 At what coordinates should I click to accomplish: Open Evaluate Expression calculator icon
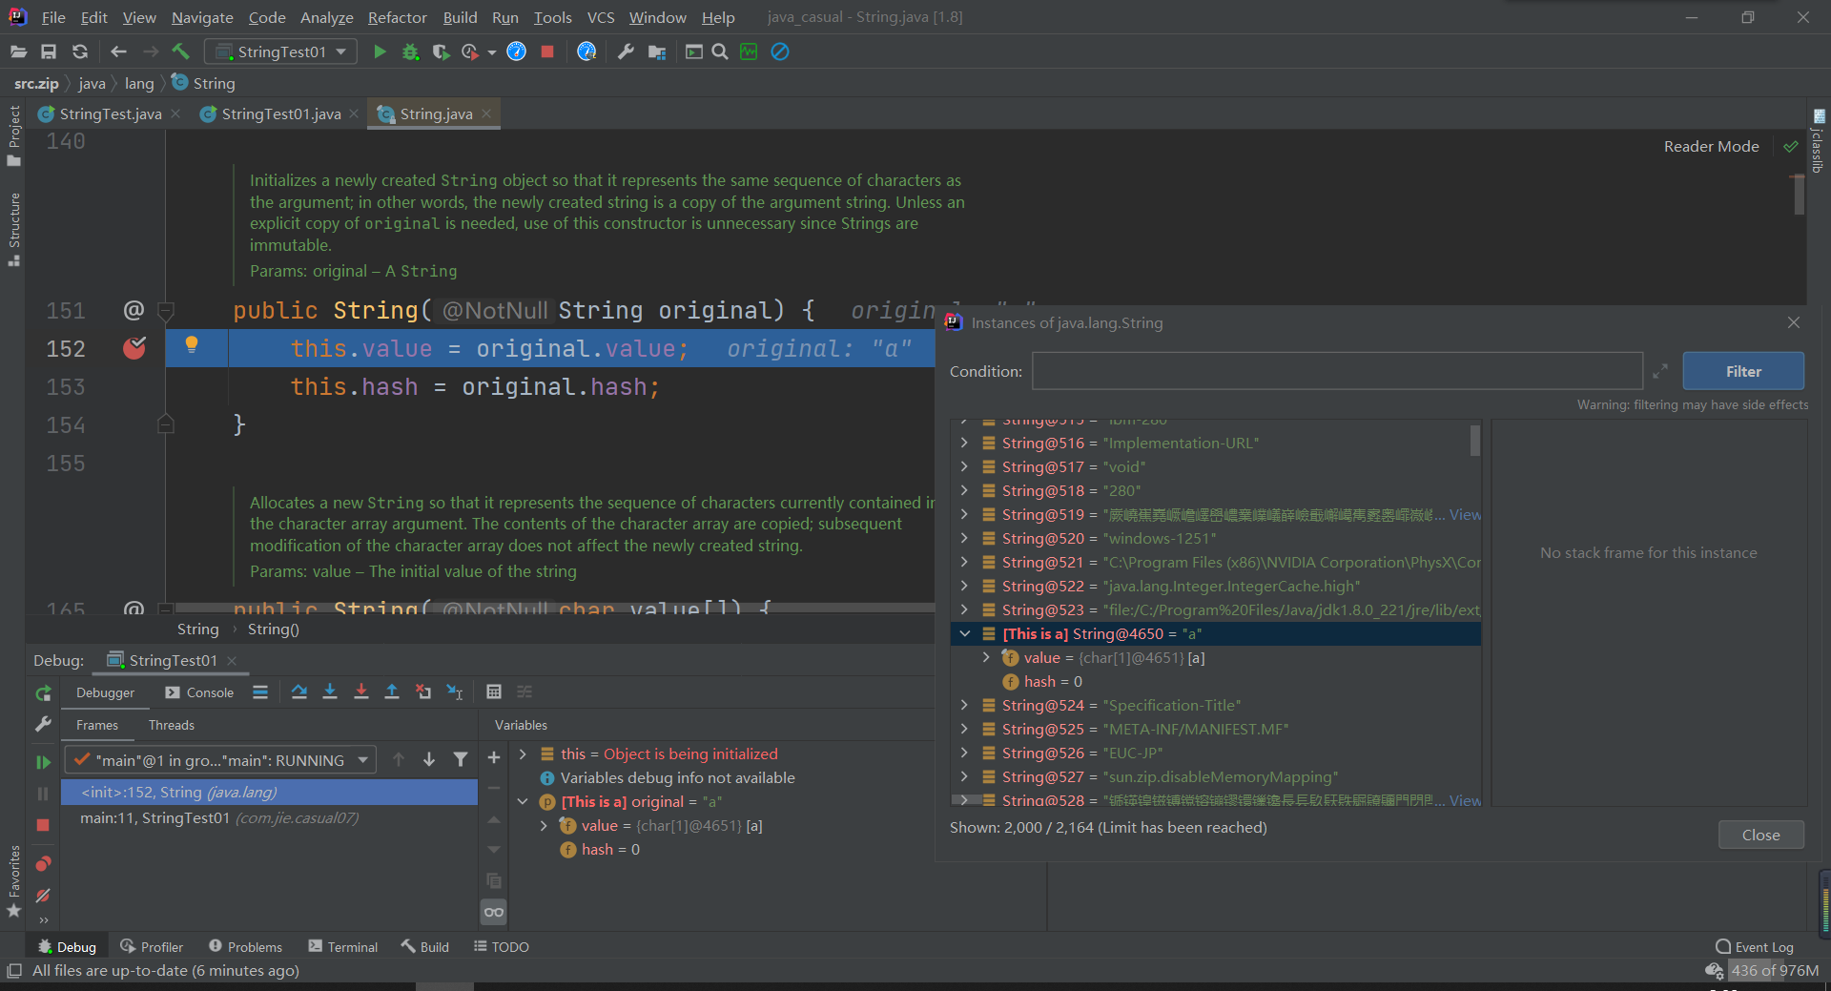tap(494, 692)
